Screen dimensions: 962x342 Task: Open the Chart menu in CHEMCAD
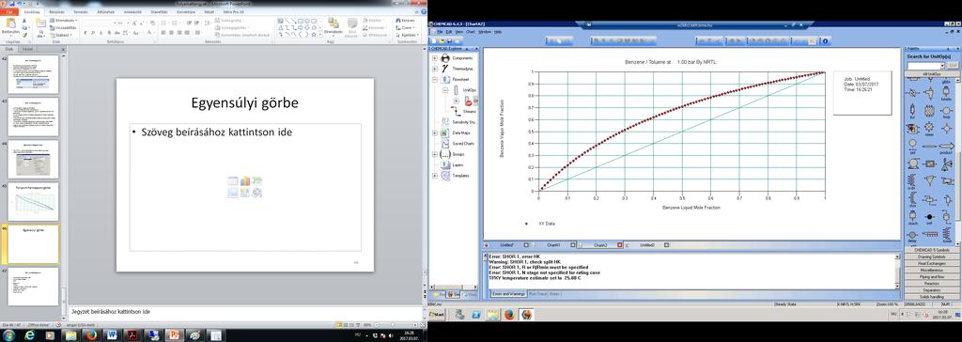coord(471,31)
